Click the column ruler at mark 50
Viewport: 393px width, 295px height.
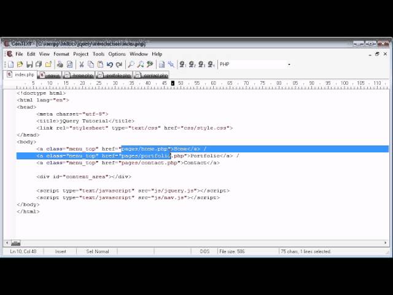(x=181, y=84)
